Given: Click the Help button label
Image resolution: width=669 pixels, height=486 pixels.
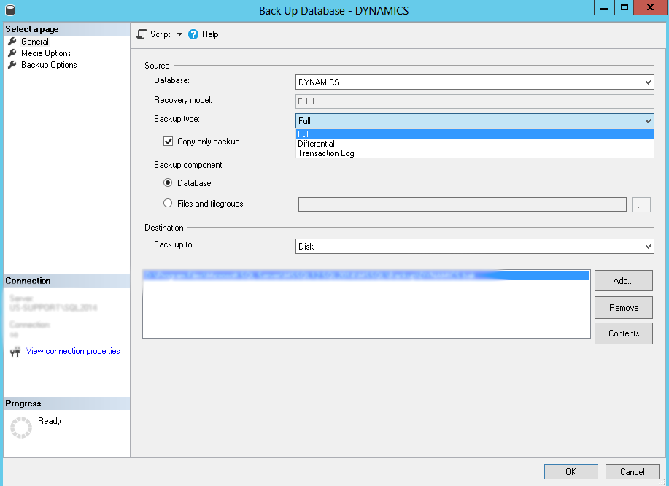Looking at the screenshot, I should tap(210, 34).
